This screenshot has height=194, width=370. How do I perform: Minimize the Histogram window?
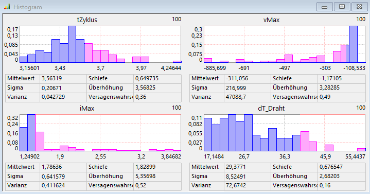point(325,7)
